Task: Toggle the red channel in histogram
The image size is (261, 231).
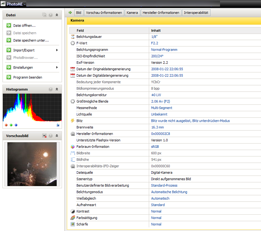Action: pos(6,125)
